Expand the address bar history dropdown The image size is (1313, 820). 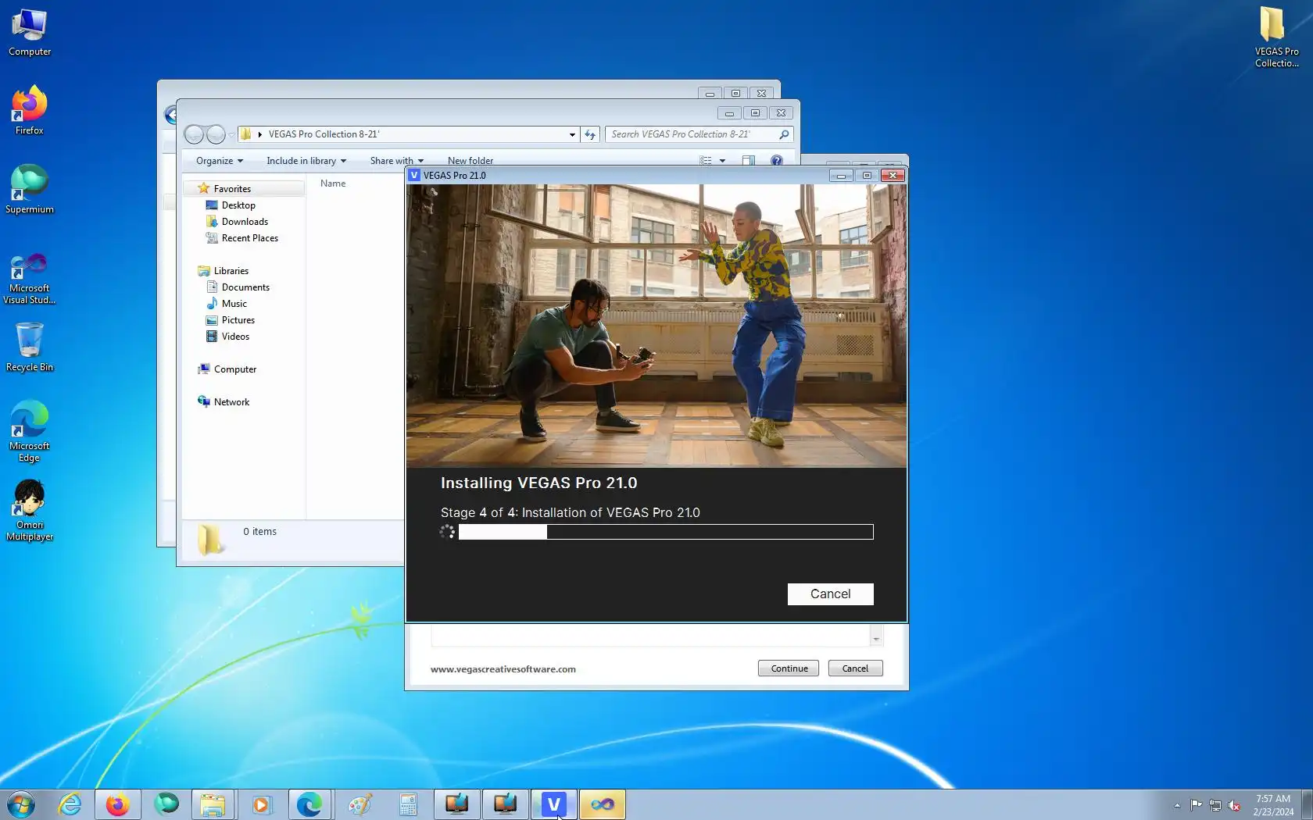point(572,134)
